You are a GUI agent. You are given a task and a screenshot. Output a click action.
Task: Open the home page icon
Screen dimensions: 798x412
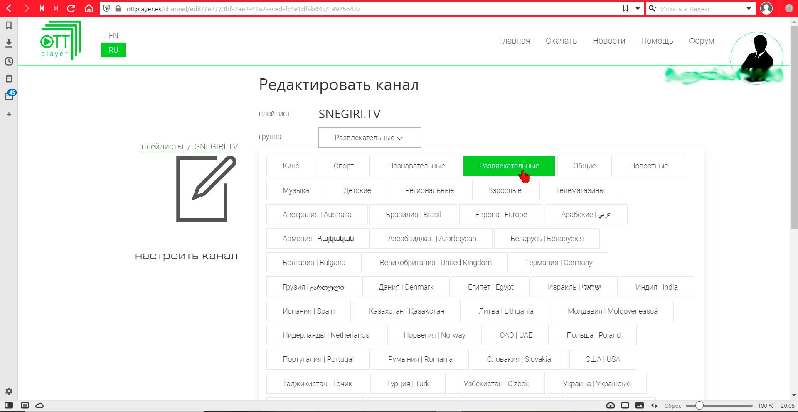click(89, 8)
